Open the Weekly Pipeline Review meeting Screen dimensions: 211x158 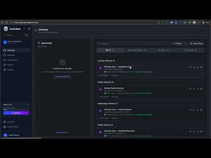[114, 88]
